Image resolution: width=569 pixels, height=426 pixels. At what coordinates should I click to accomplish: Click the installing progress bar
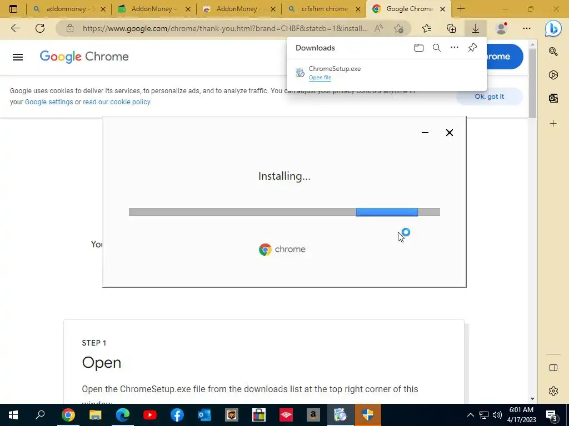284,212
